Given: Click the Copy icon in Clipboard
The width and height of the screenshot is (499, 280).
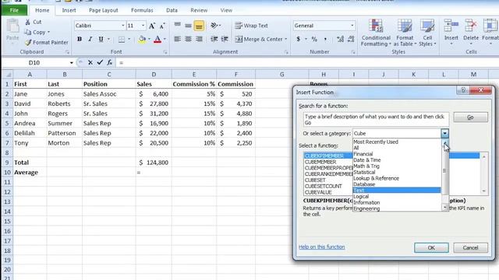Looking at the screenshot, I should (x=28, y=32).
